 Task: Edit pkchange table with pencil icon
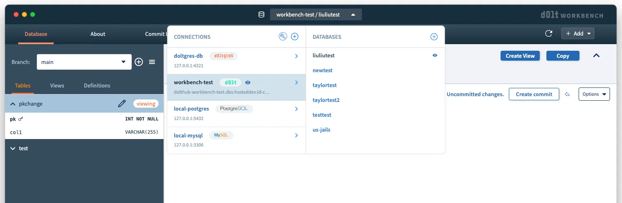tap(122, 104)
